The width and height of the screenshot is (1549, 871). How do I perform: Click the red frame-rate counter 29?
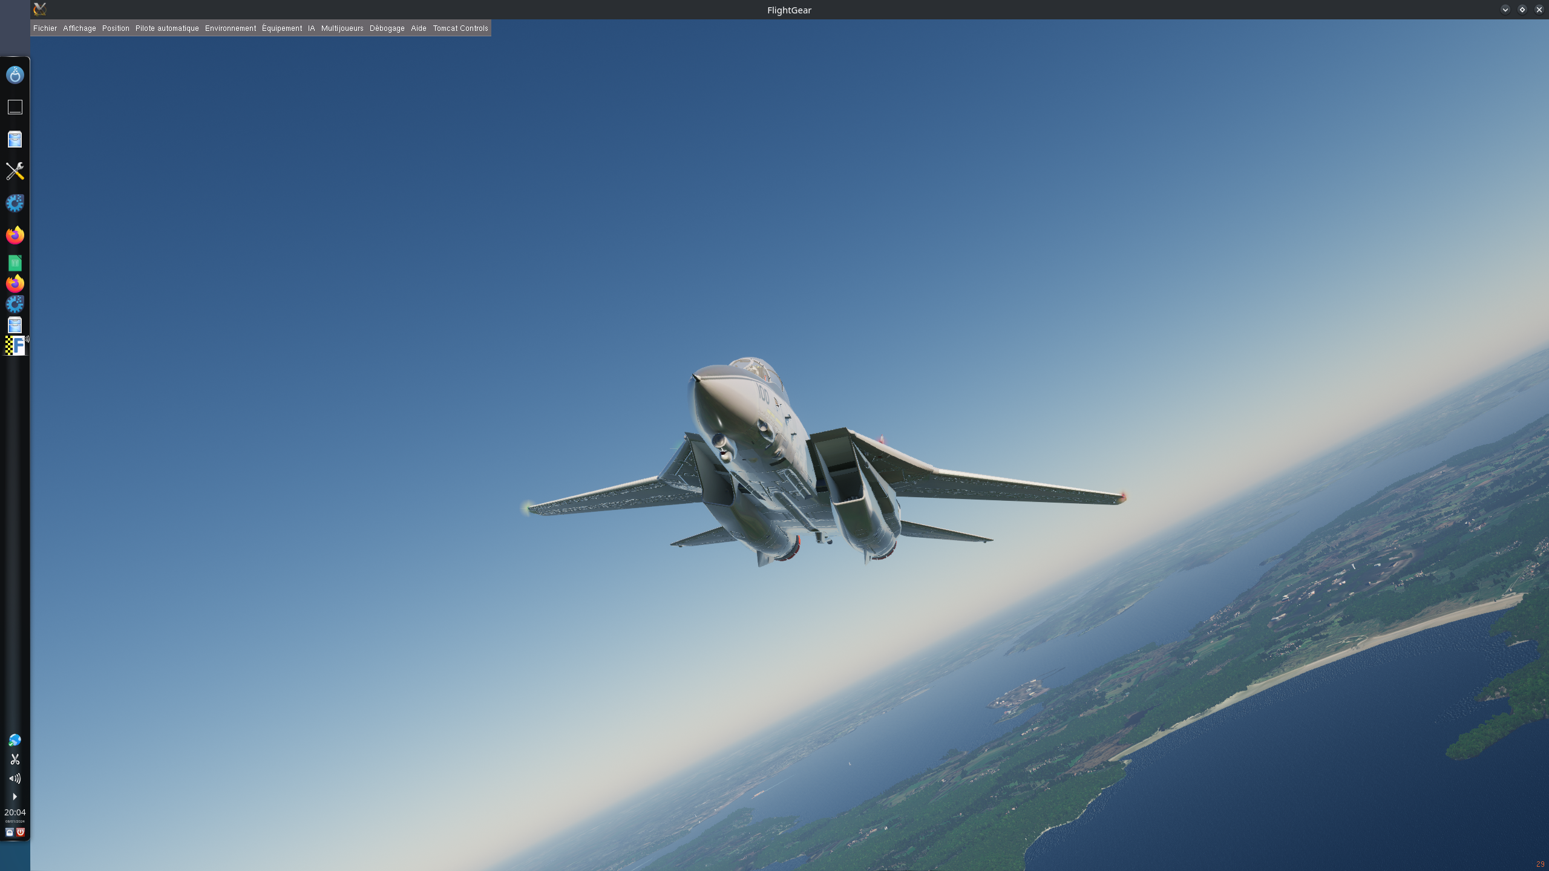pyautogui.click(x=1540, y=864)
